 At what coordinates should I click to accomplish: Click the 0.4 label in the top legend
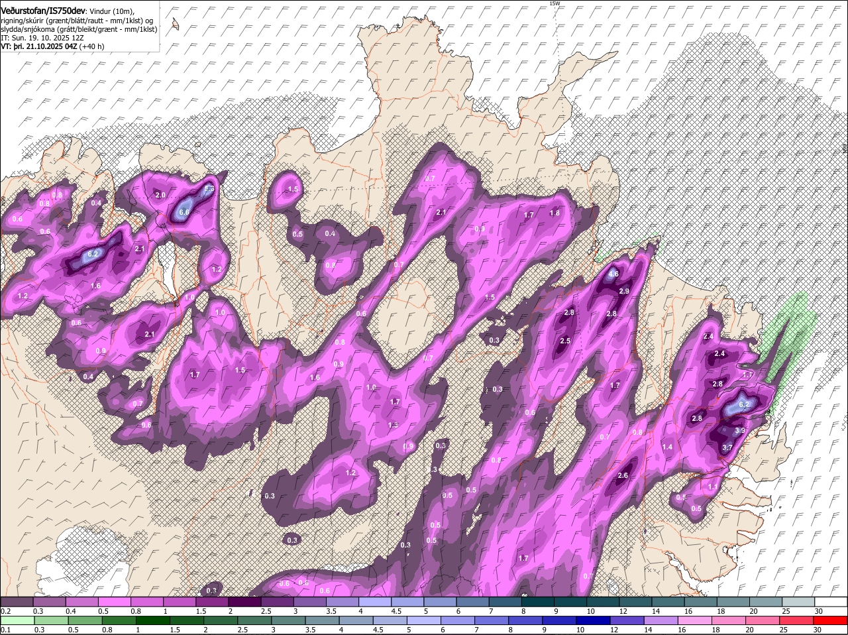click(x=71, y=611)
